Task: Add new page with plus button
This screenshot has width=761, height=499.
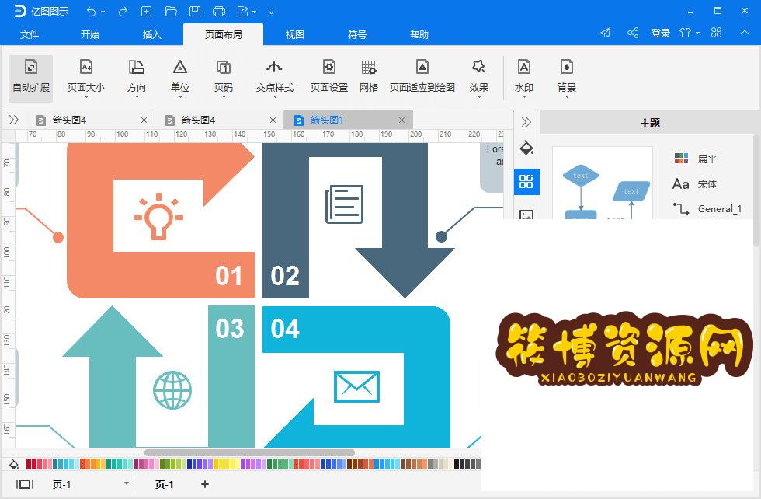Action: pos(205,484)
